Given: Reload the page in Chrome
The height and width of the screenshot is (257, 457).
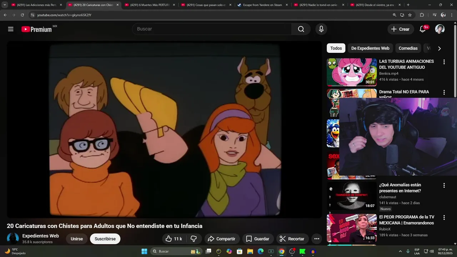Looking at the screenshot, I should (22, 15).
